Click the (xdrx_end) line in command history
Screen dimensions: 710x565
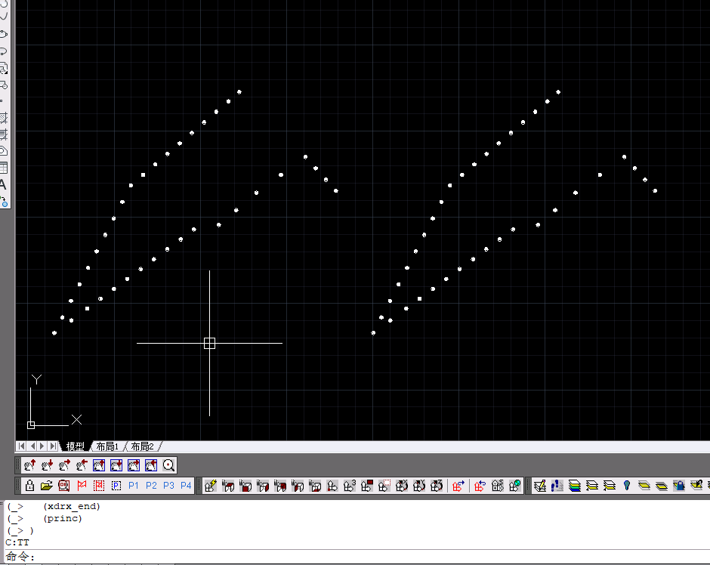72,506
